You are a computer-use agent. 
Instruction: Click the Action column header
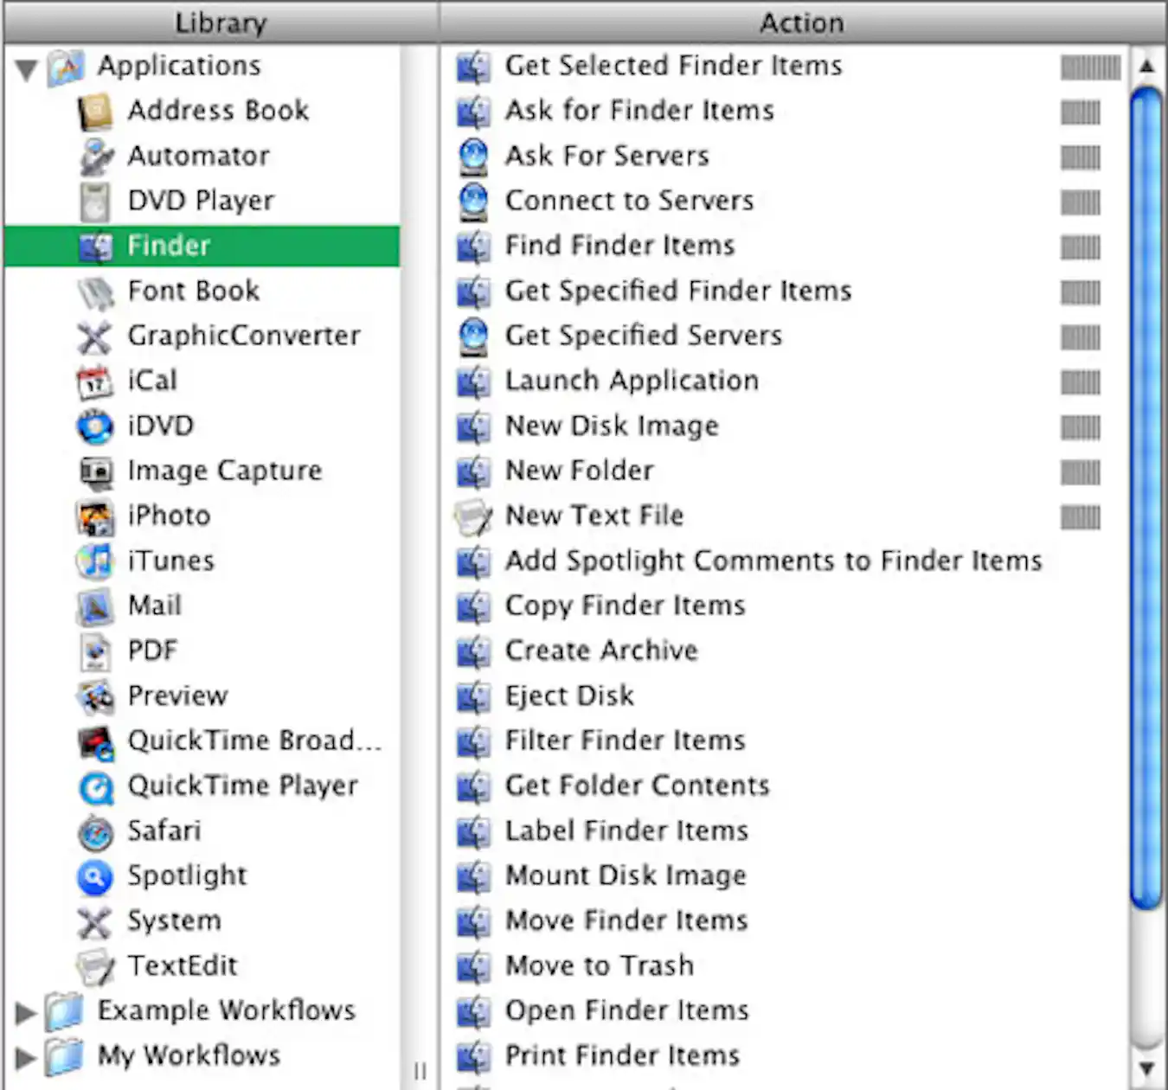[801, 22]
